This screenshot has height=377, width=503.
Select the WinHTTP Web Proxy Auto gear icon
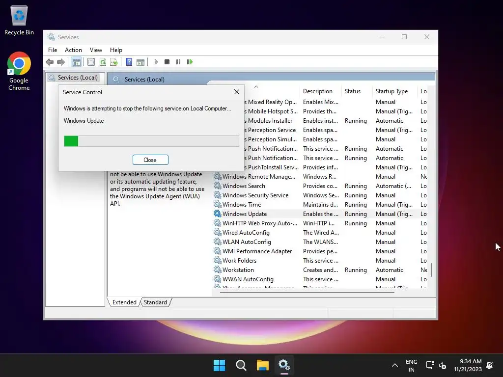[218, 223]
